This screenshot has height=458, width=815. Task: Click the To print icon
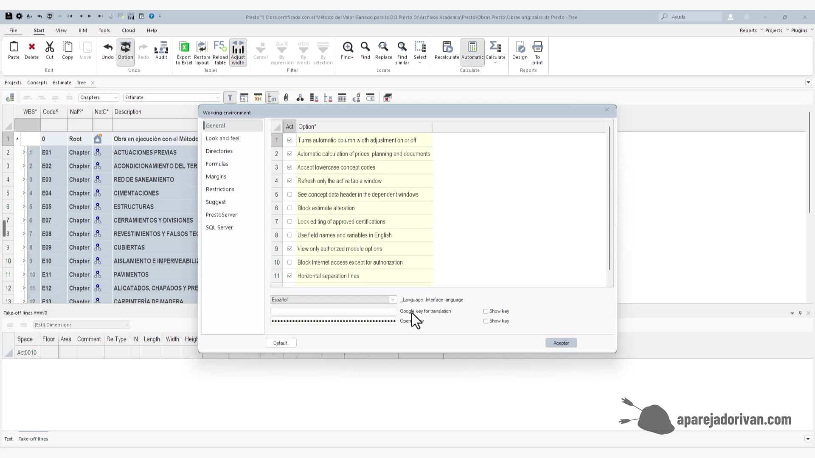tap(537, 53)
